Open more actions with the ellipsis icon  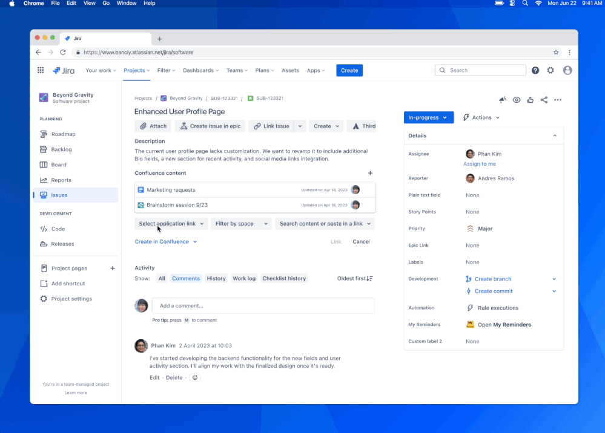[557, 100]
